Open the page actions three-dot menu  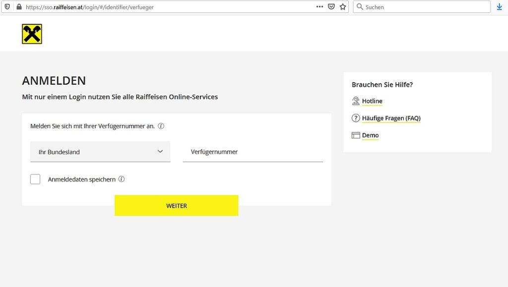pos(319,7)
